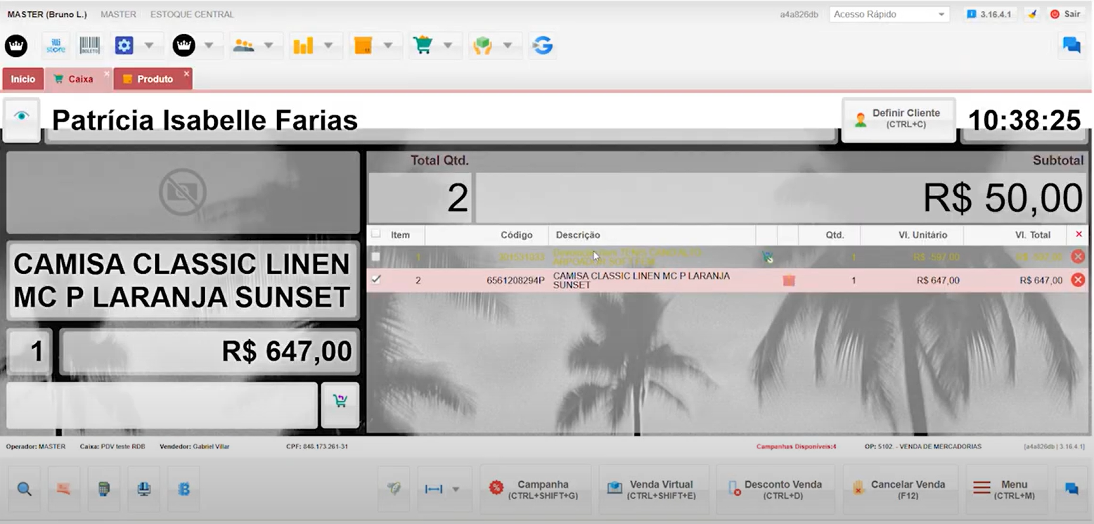Screen dimensions: 1094x524
Task: Open the chat icon at top right
Action: click(1071, 46)
